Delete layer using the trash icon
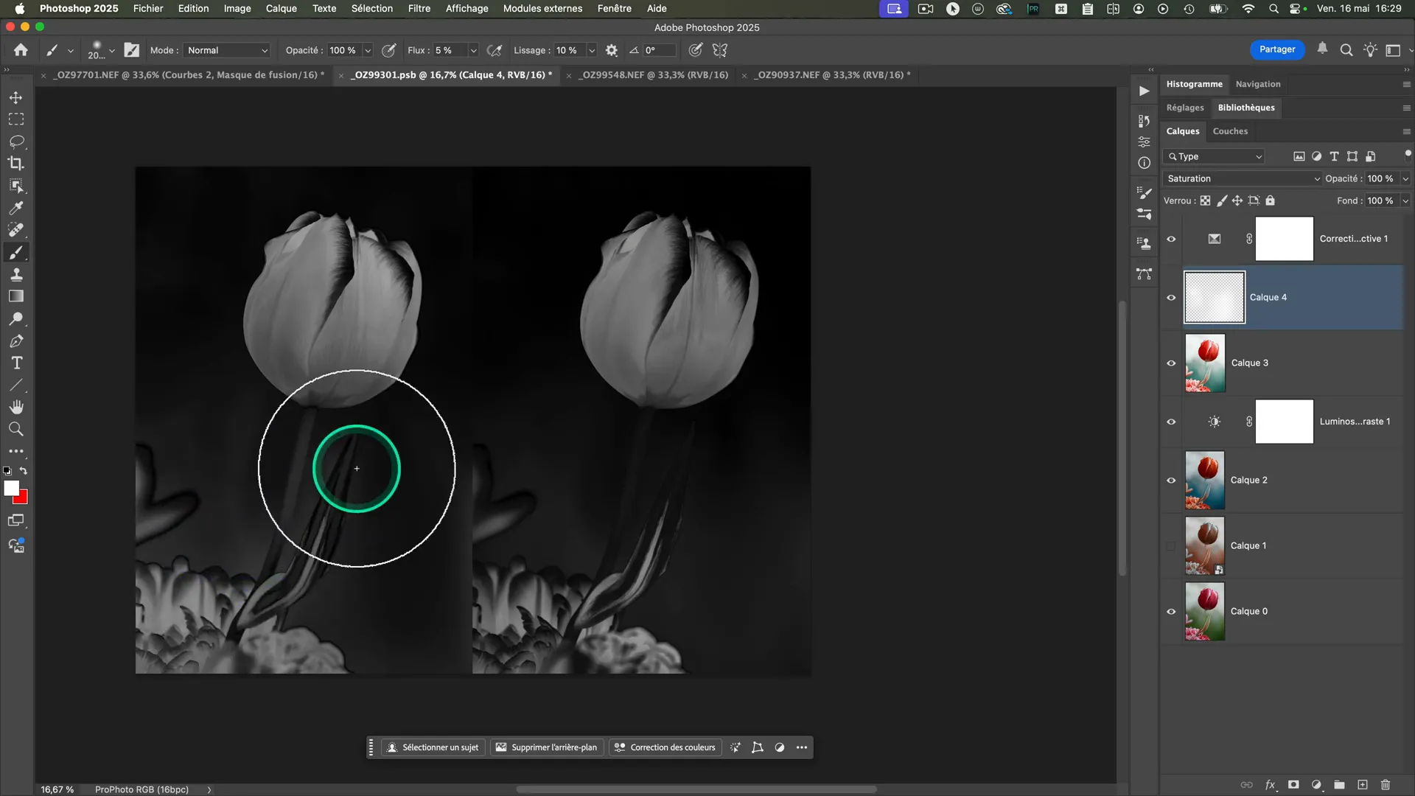This screenshot has width=1415, height=796. pos(1386,785)
